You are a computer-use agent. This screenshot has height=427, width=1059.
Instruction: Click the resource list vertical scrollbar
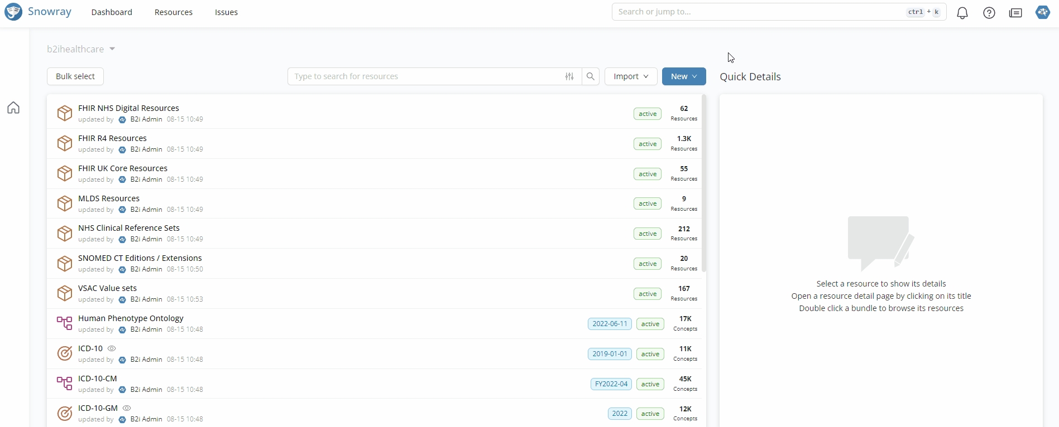pos(704,184)
